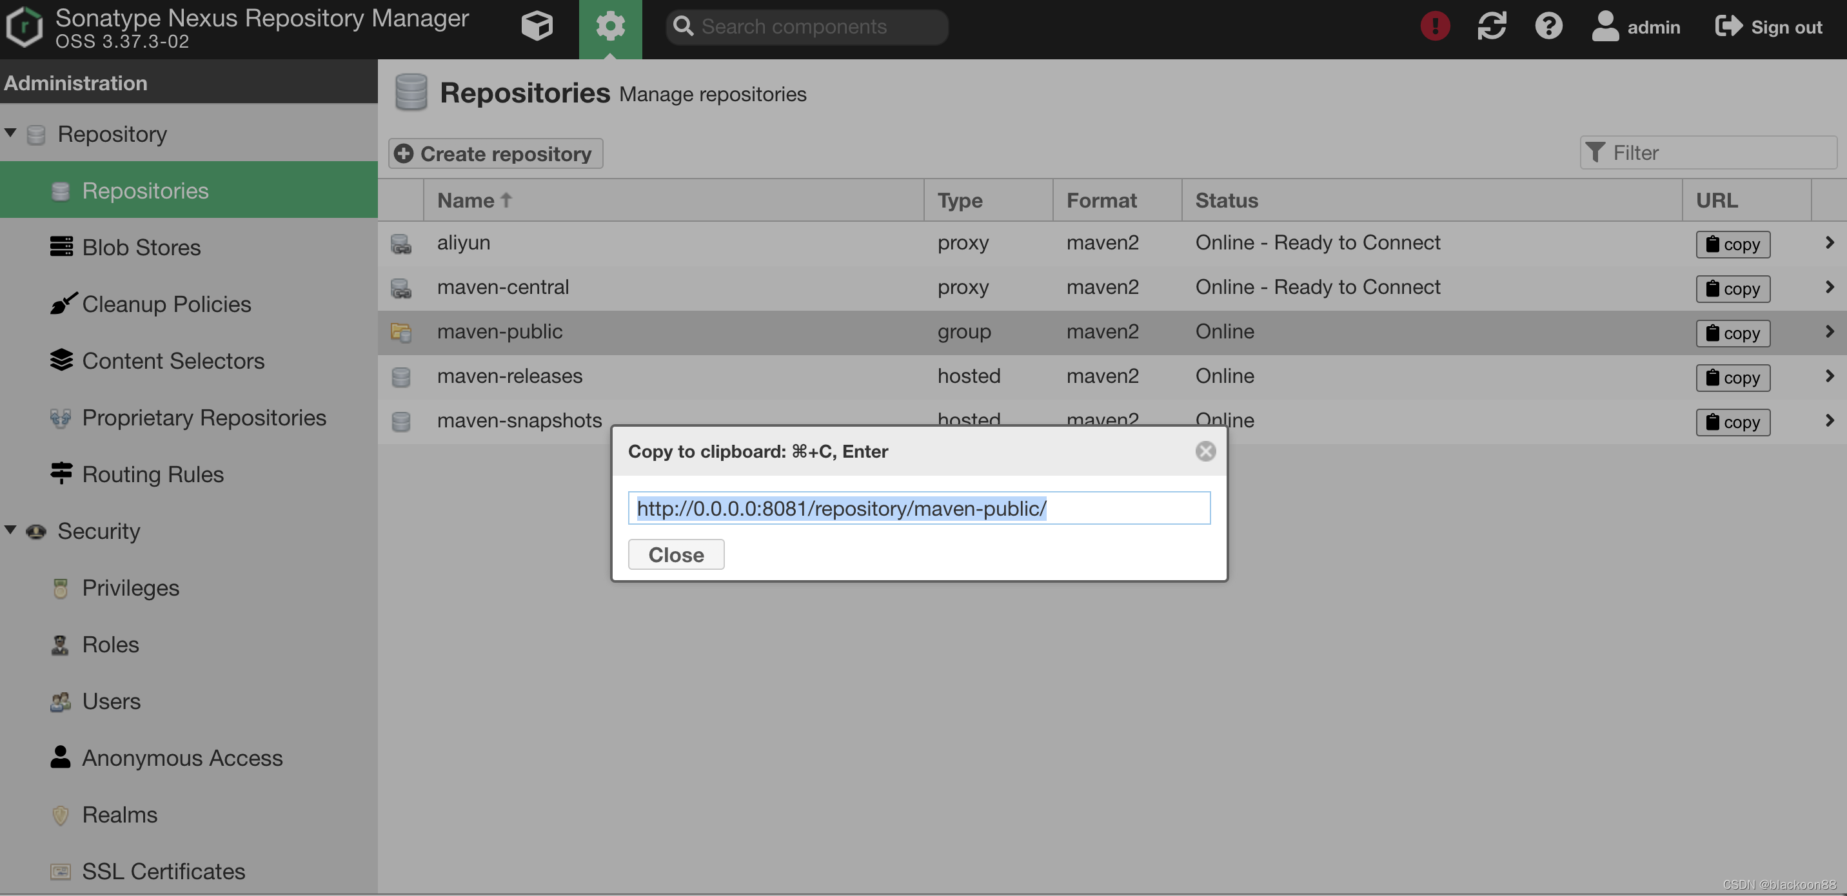This screenshot has height=896, width=1847.
Task: Click the Close button in dialog
Action: [675, 554]
